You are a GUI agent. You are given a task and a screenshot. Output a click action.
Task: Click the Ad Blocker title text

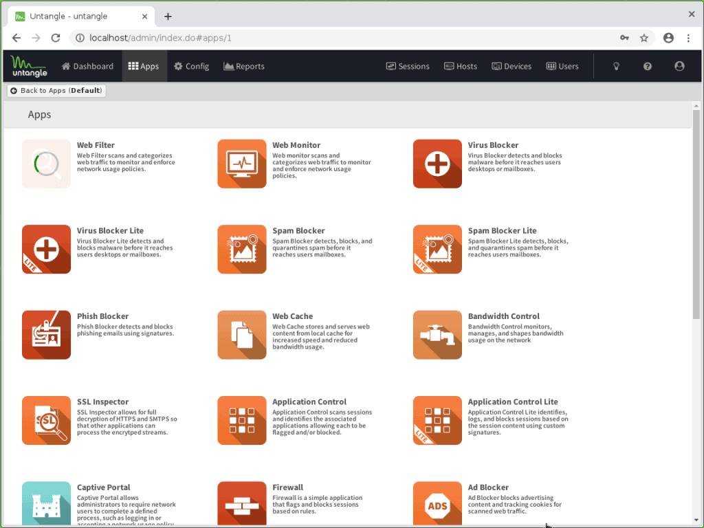click(488, 487)
